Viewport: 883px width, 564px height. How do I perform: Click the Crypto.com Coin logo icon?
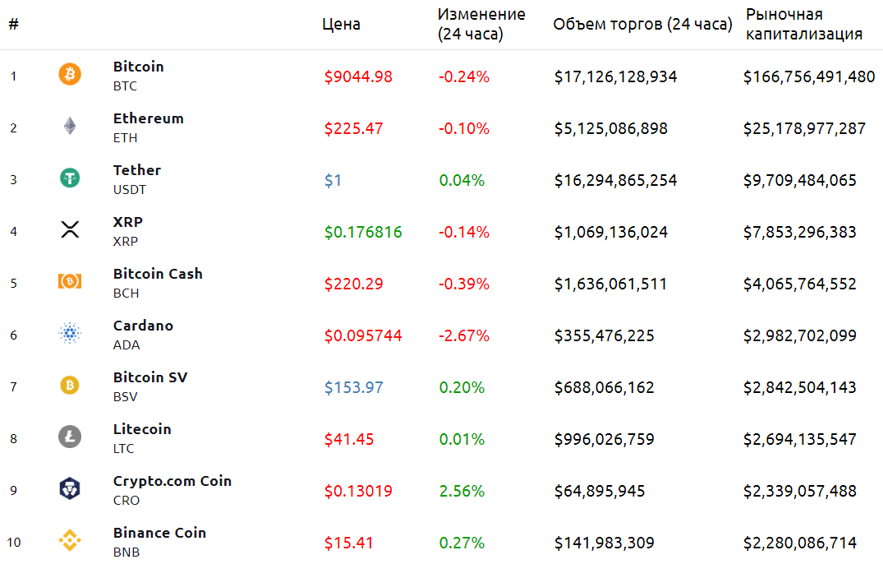[70, 489]
